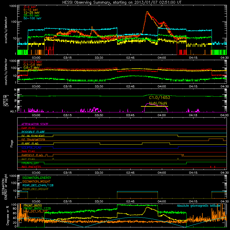230x230 pixels.
Task: Click the Degrees or % axis label
Action: [7, 215]
